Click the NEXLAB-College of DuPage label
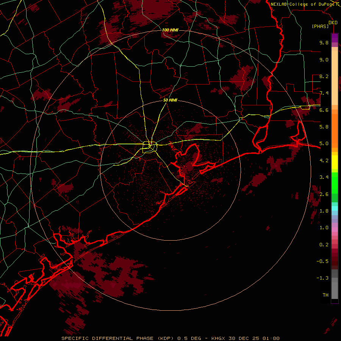 (x=303, y=4)
